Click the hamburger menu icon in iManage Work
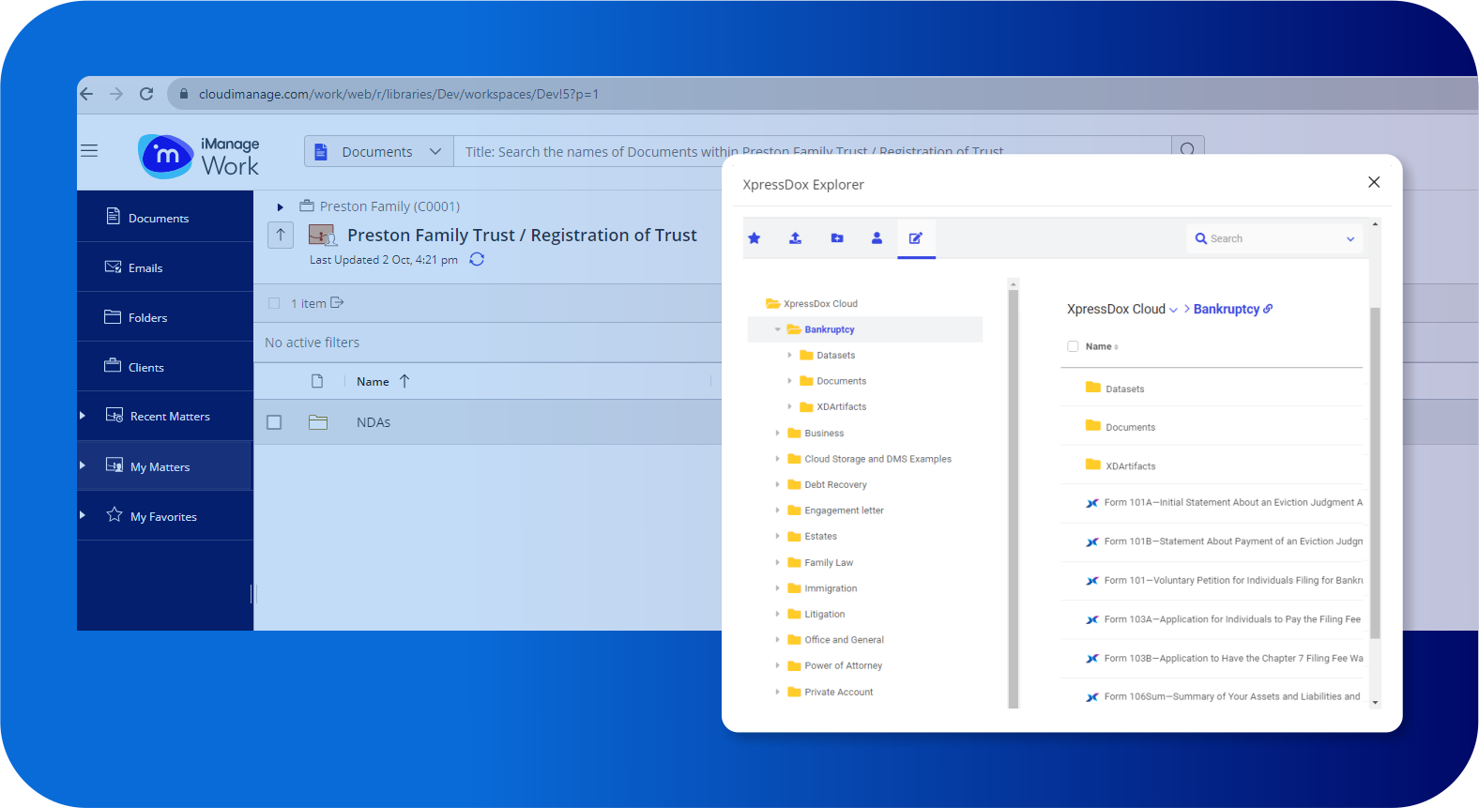 coord(89,150)
